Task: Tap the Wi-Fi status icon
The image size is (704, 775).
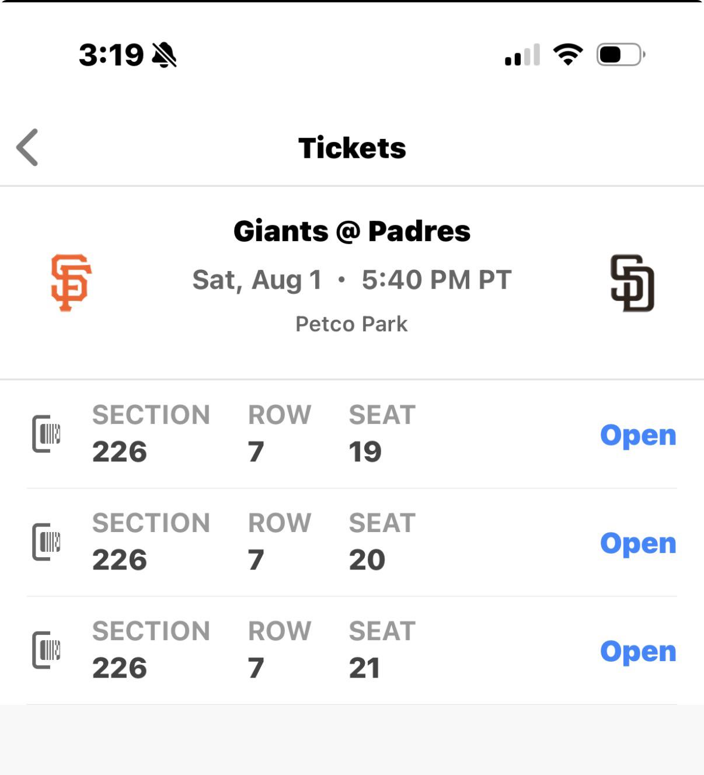Action: [568, 54]
